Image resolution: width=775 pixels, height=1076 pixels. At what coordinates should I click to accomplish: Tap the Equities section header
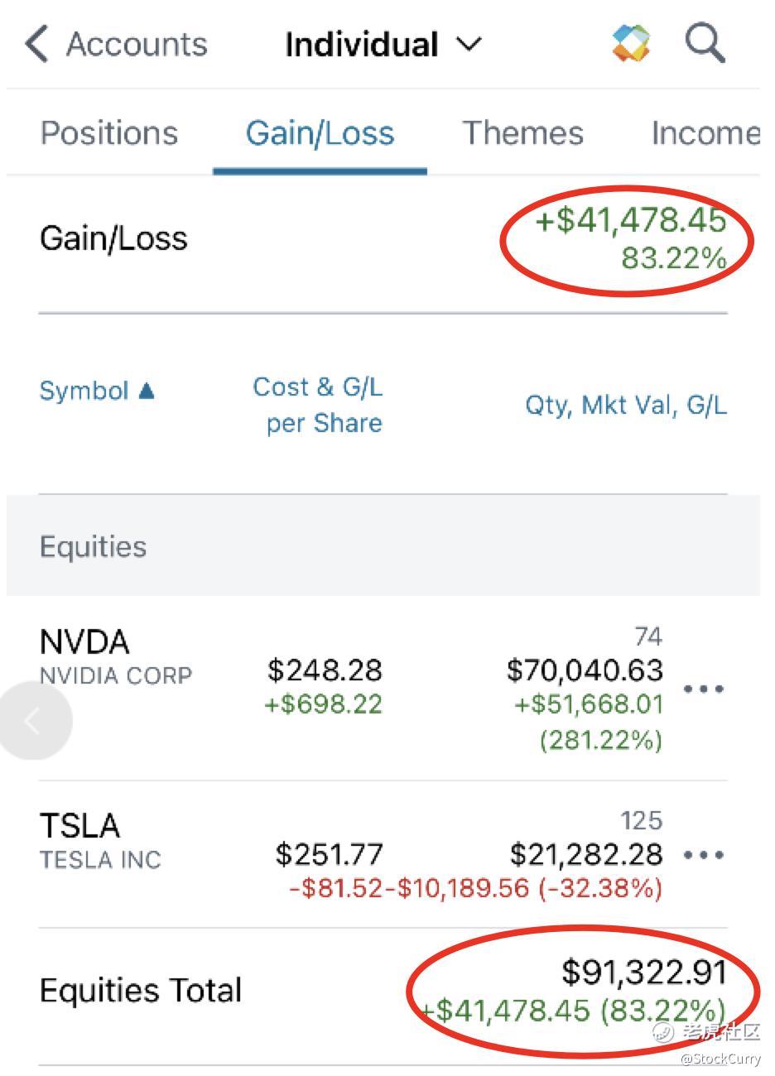click(94, 547)
